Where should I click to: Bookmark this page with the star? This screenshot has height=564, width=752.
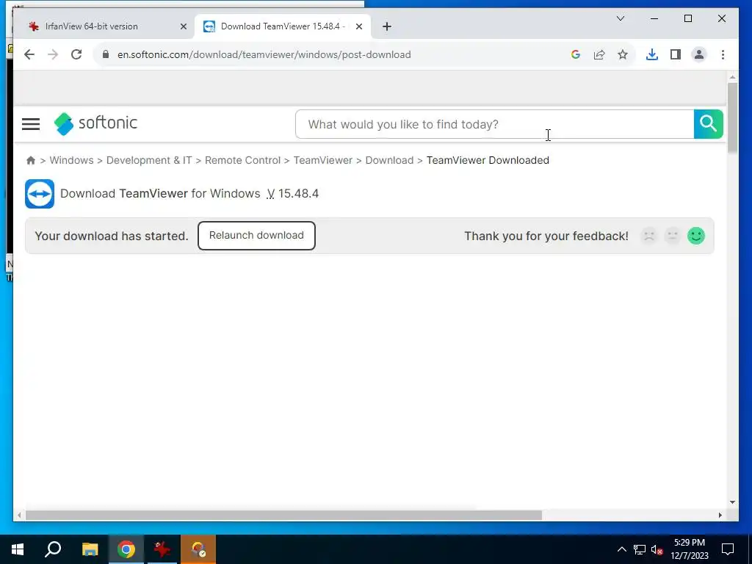pyautogui.click(x=623, y=54)
